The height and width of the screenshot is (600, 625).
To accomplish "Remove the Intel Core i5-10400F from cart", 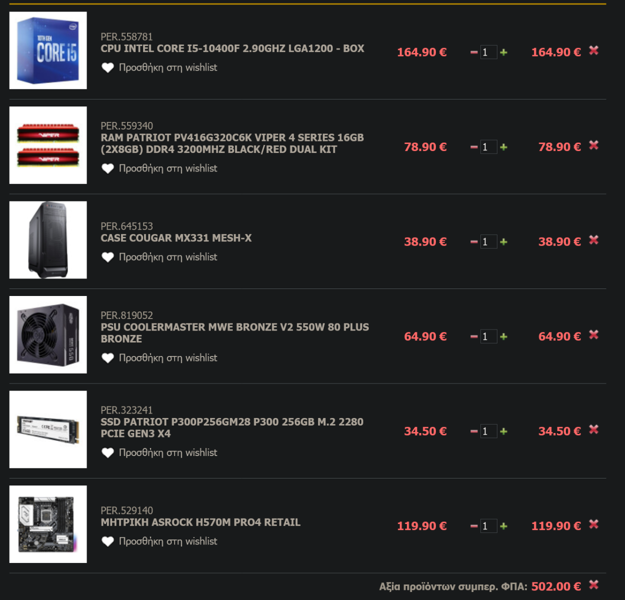I will 593,50.
